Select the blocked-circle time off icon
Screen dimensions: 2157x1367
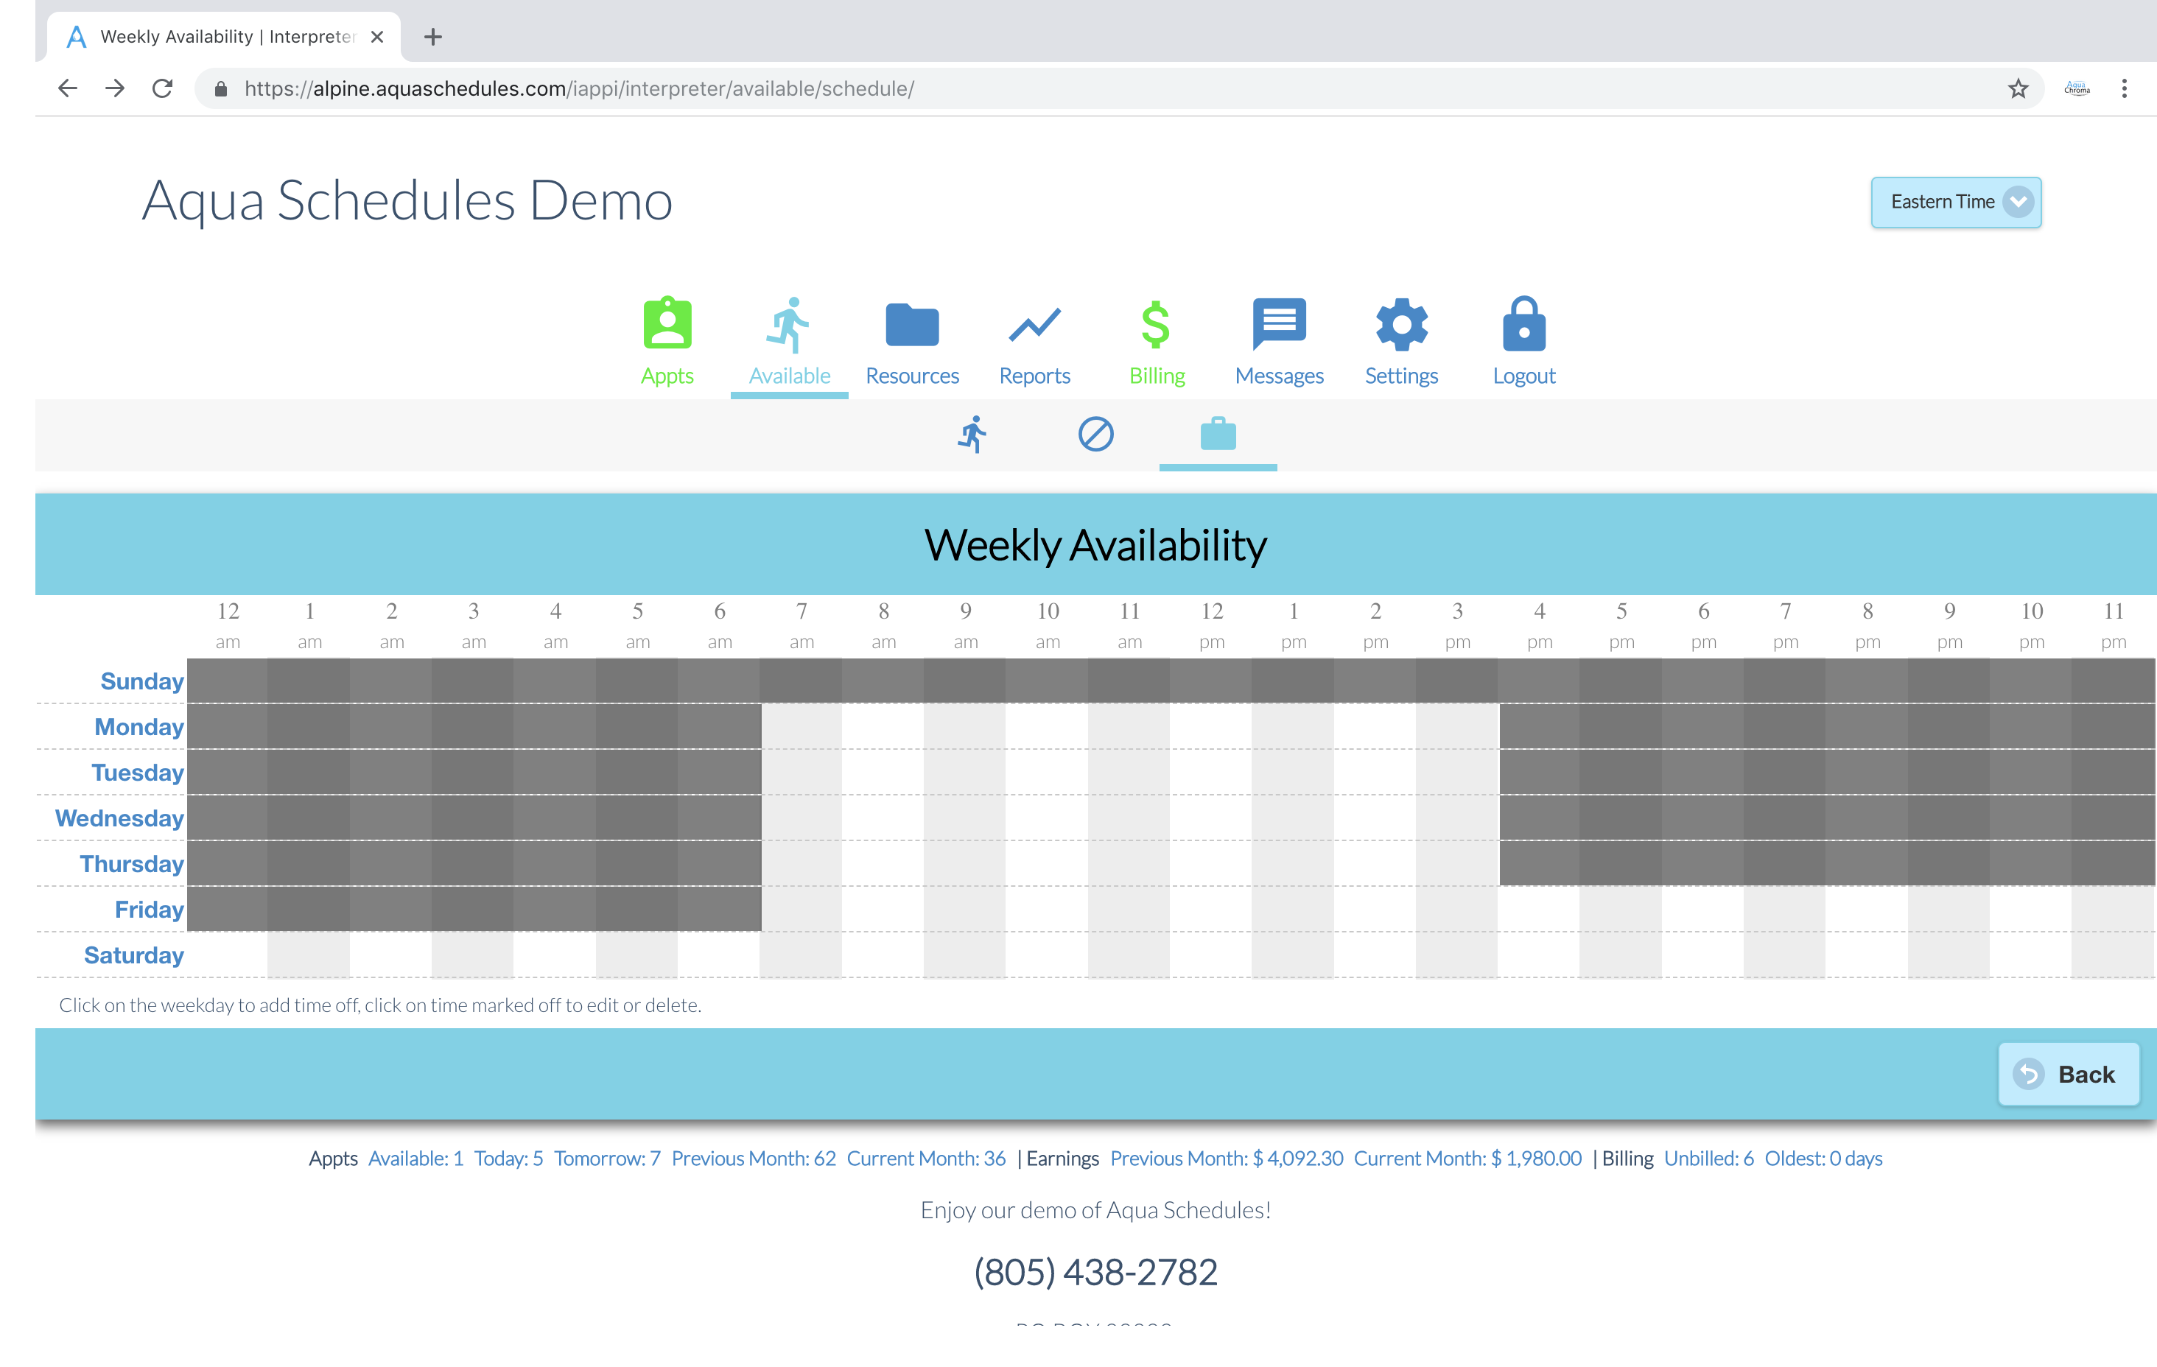click(1095, 435)
